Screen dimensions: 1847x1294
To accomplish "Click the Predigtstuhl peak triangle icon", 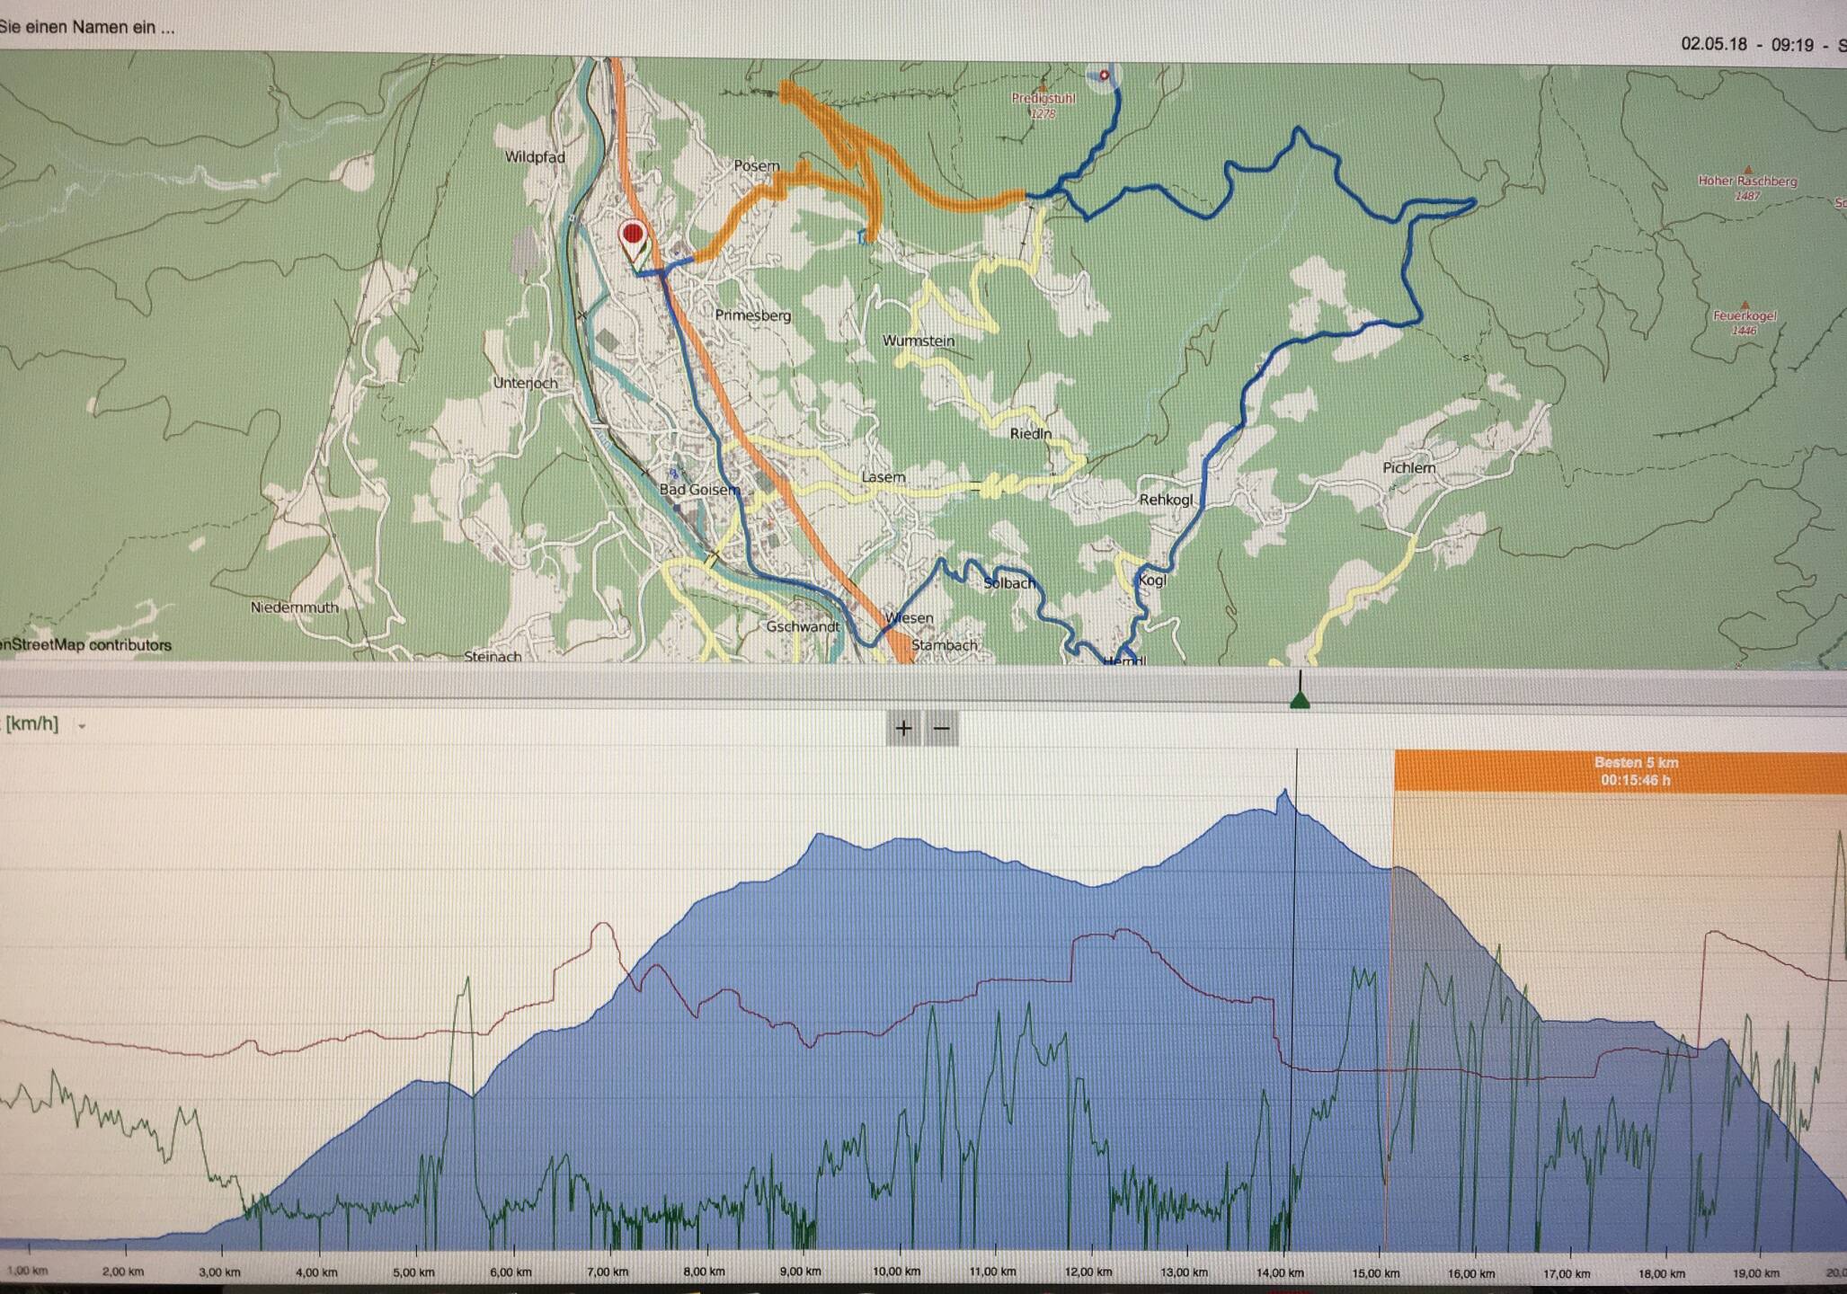I will pyautogui.click(x=1043, y=87).
